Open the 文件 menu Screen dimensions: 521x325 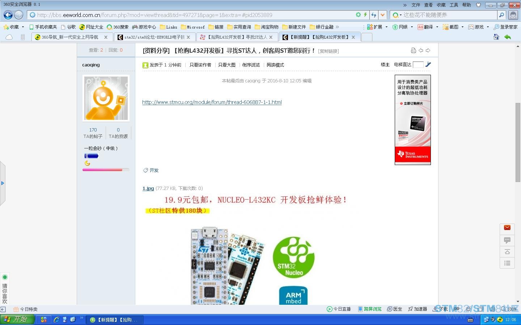pyautogui.click(x=416, y=5)
